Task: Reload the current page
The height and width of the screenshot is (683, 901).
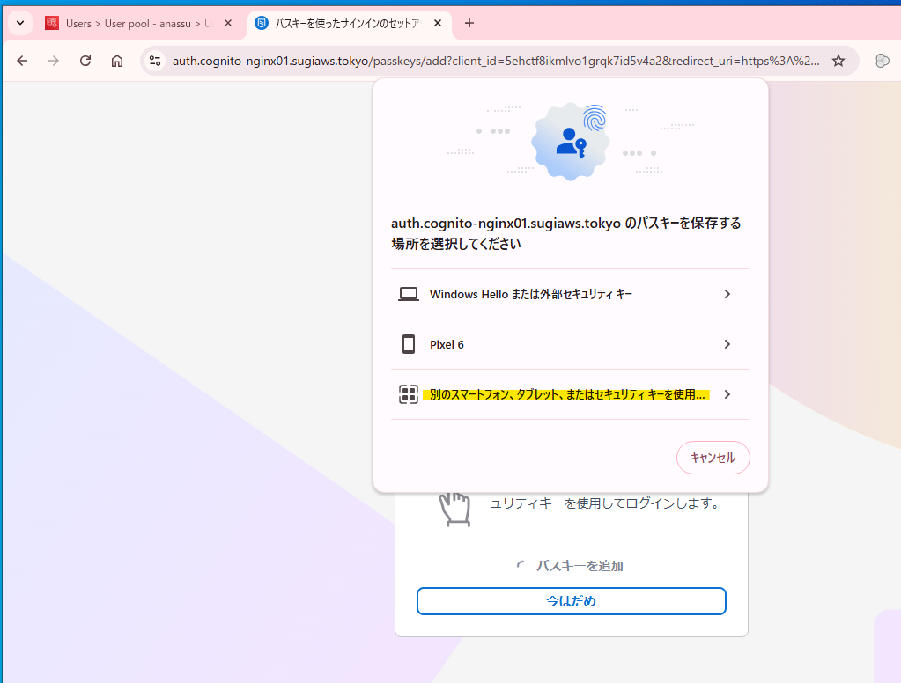Action: [x=85, y=61]
